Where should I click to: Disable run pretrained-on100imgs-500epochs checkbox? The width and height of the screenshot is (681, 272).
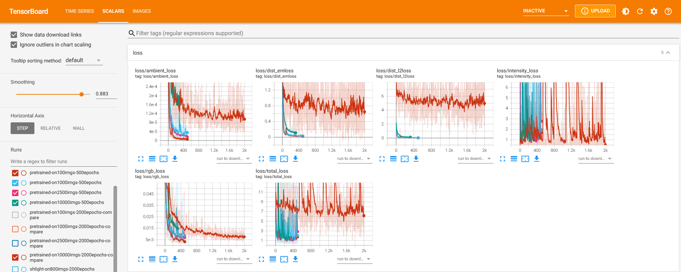pyautogui.click(x=15, y=173)
